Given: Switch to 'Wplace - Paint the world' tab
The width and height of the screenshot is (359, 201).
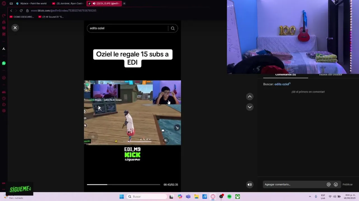Looking at the screenshot, I should pyautogui.click(x=31, y=3).
